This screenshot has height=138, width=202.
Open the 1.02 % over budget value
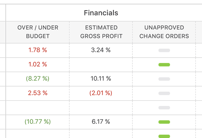click(x=37, y=64)
